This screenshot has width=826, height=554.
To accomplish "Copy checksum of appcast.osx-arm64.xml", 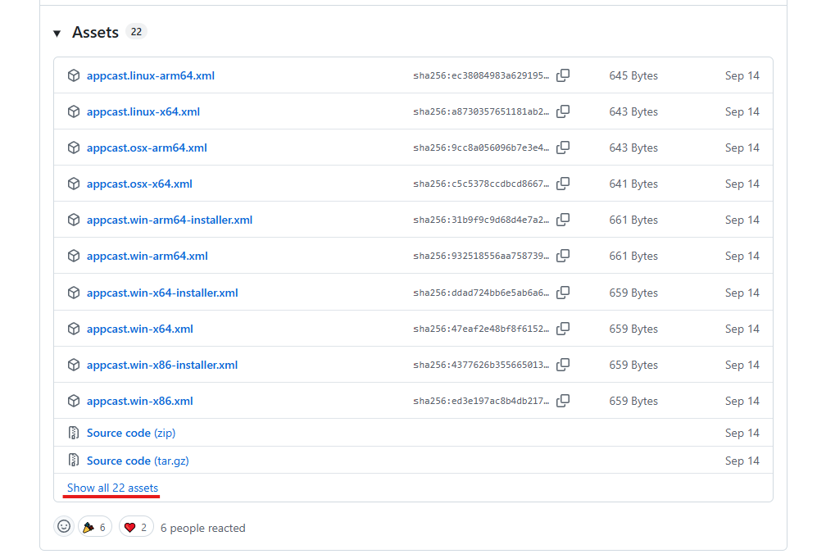I will tap(563, 148).
